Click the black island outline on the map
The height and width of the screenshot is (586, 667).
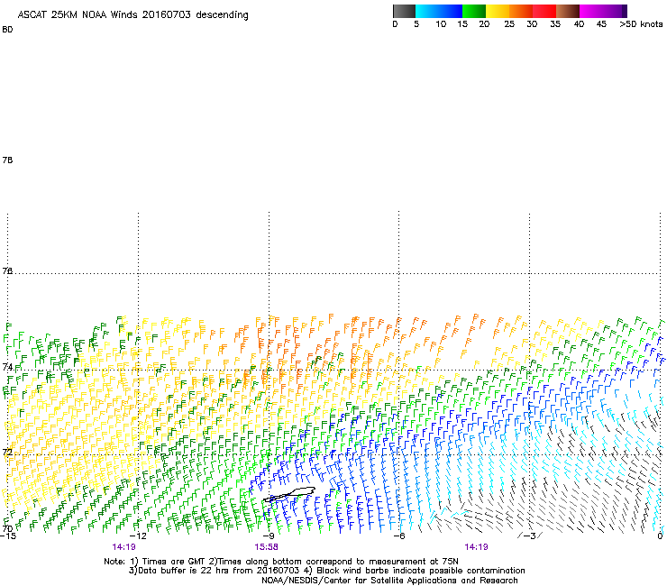(x=288, y=494)
